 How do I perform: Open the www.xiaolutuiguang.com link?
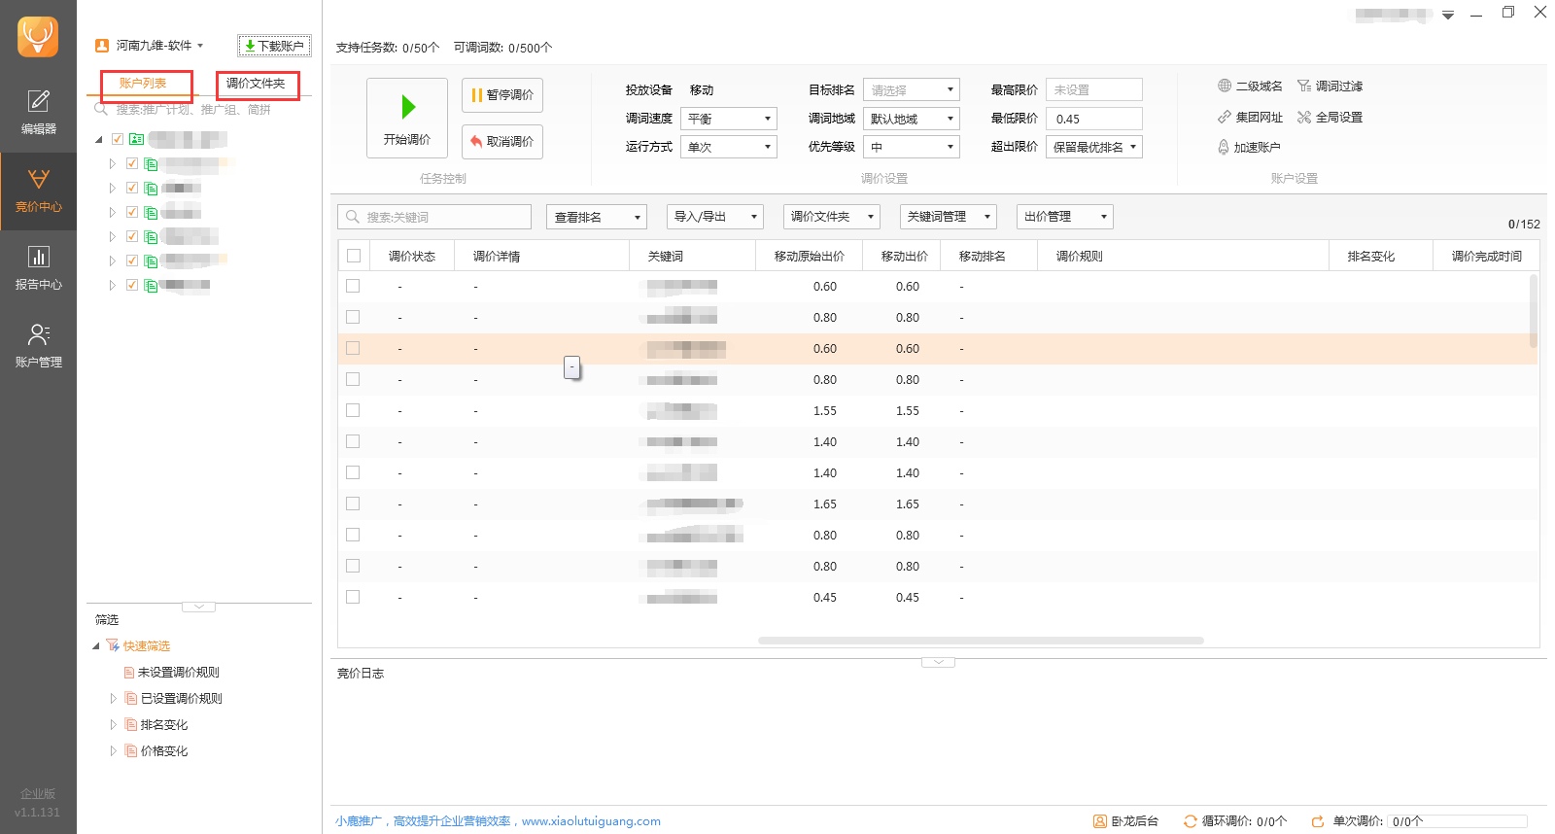(591, 821)
